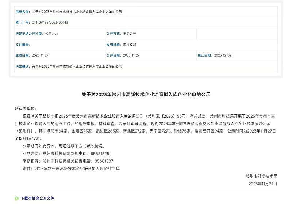This screenshot has width=292, height=209.
Task: Click the green download icon beside 下载本信息公开文件
Action: (x=16, y=198)
